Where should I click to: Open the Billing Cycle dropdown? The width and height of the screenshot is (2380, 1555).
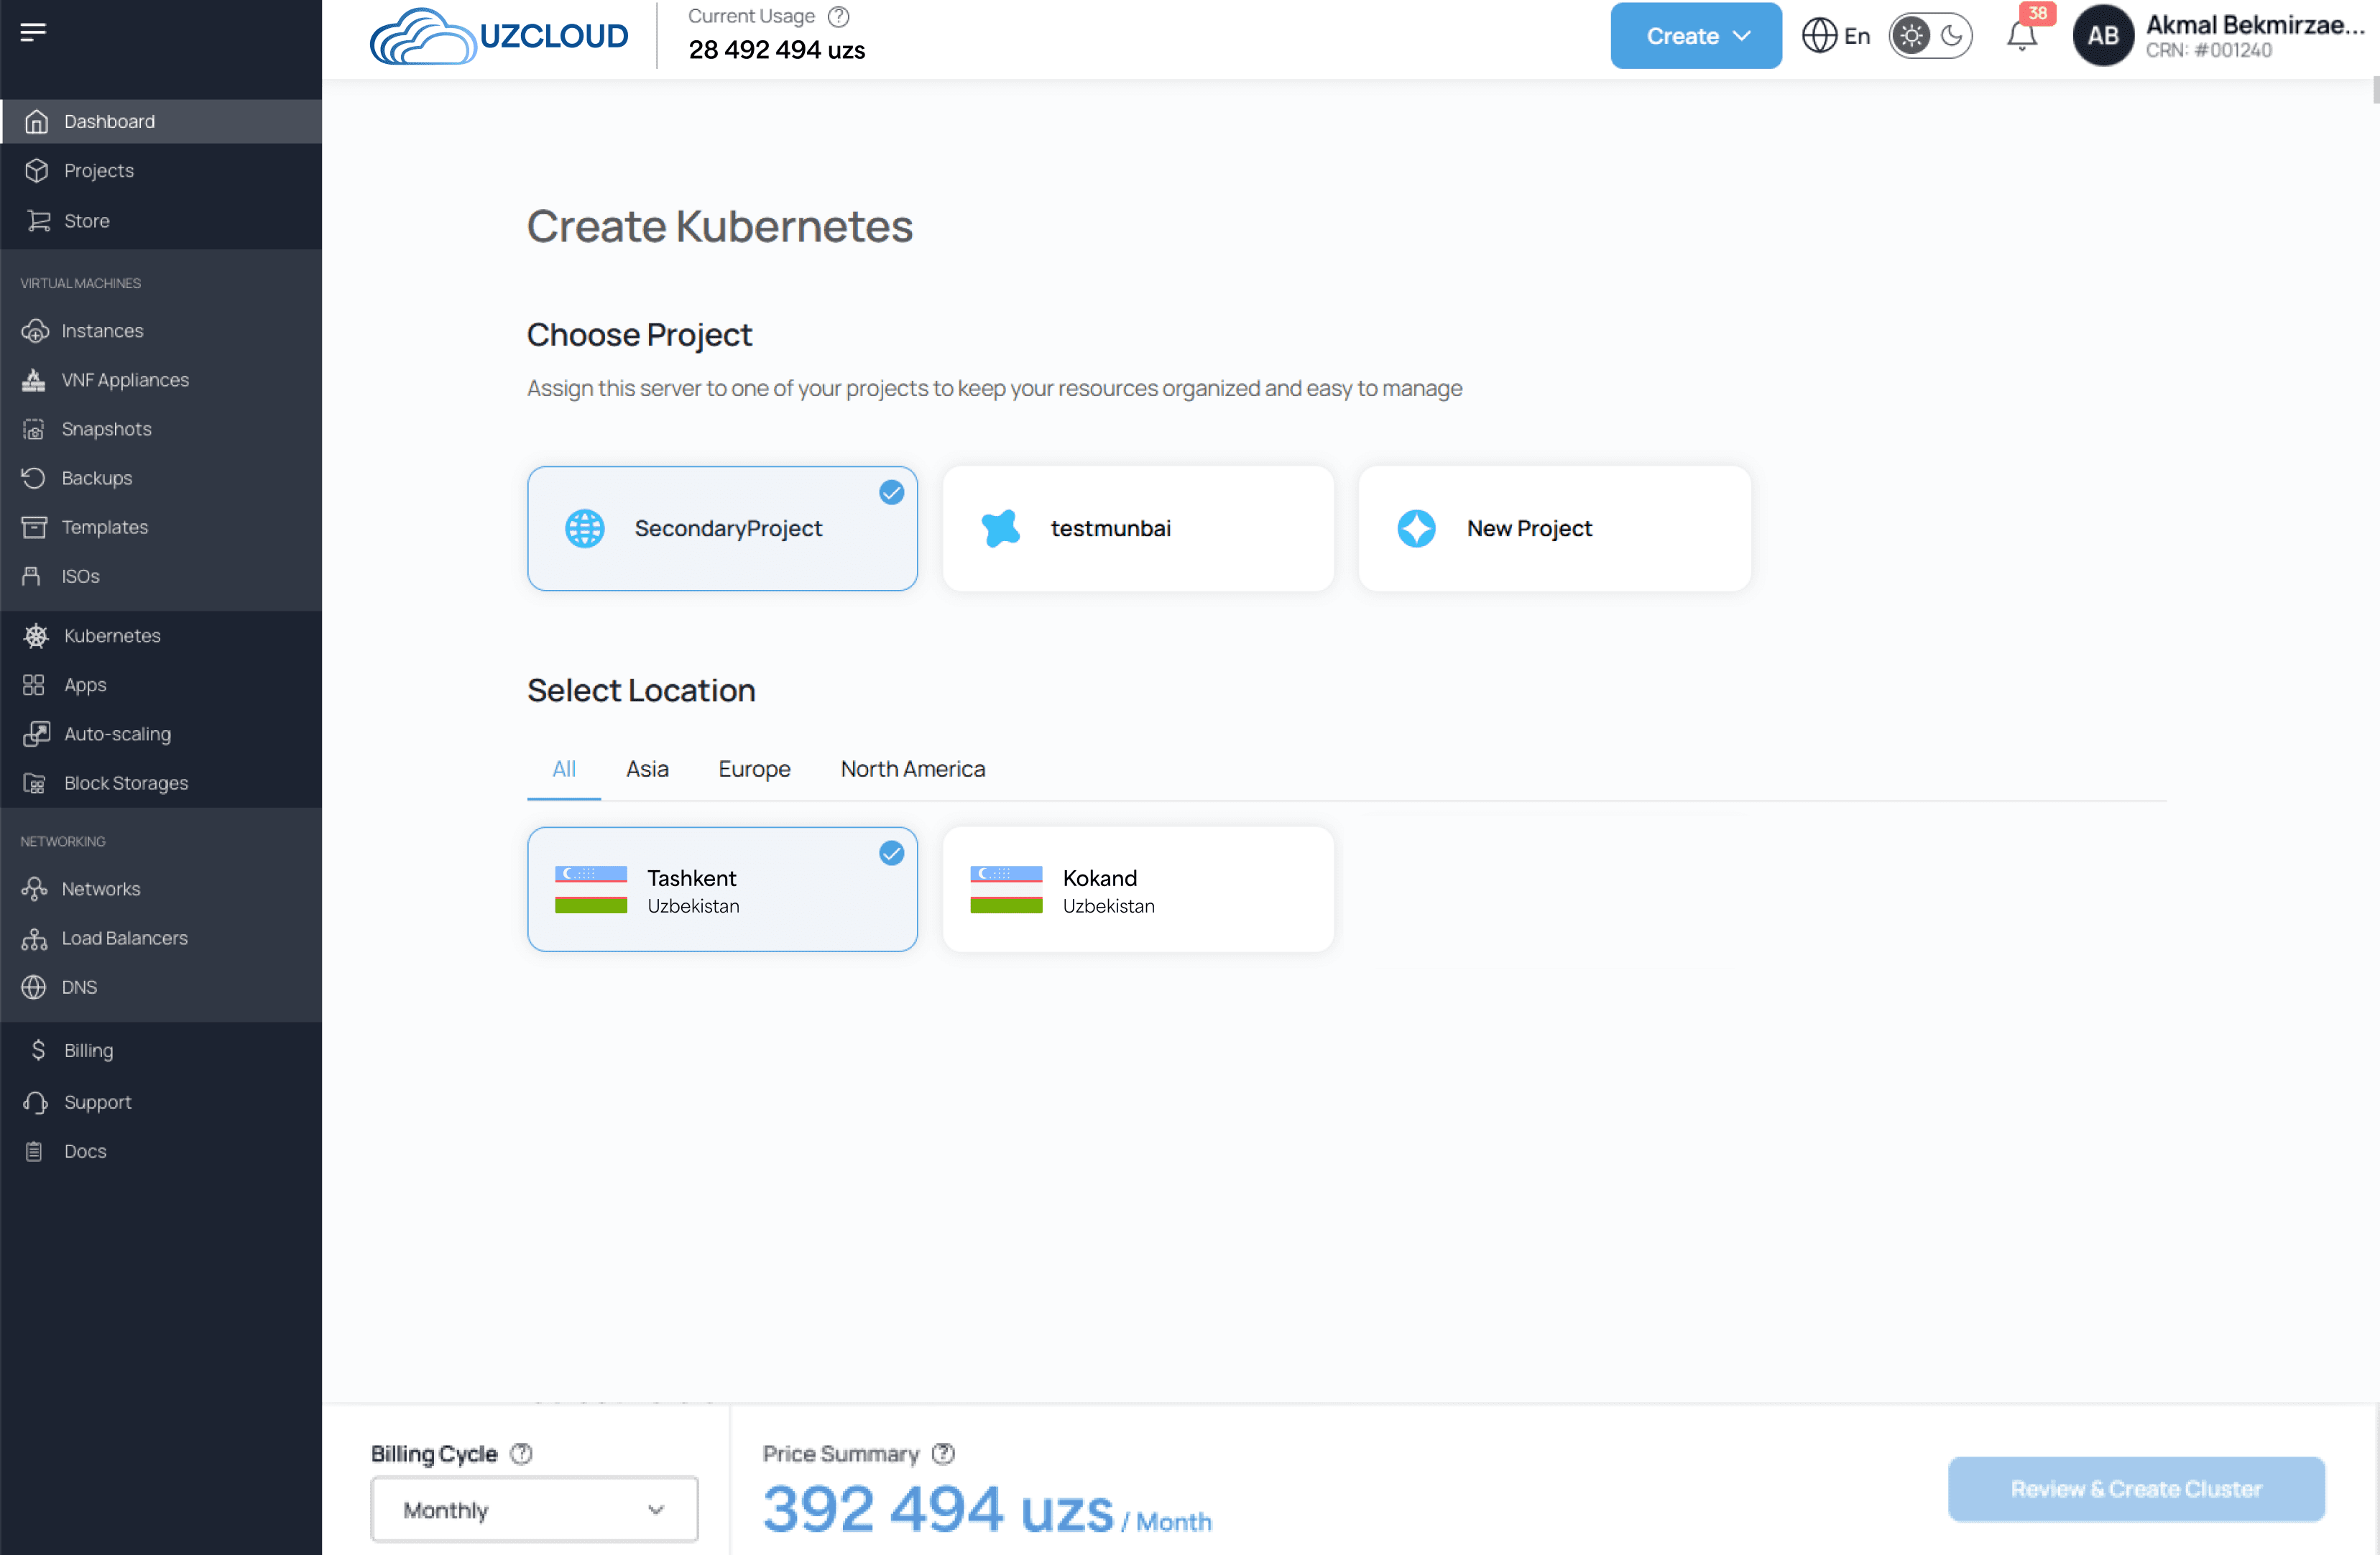(x=533, y=1509)
